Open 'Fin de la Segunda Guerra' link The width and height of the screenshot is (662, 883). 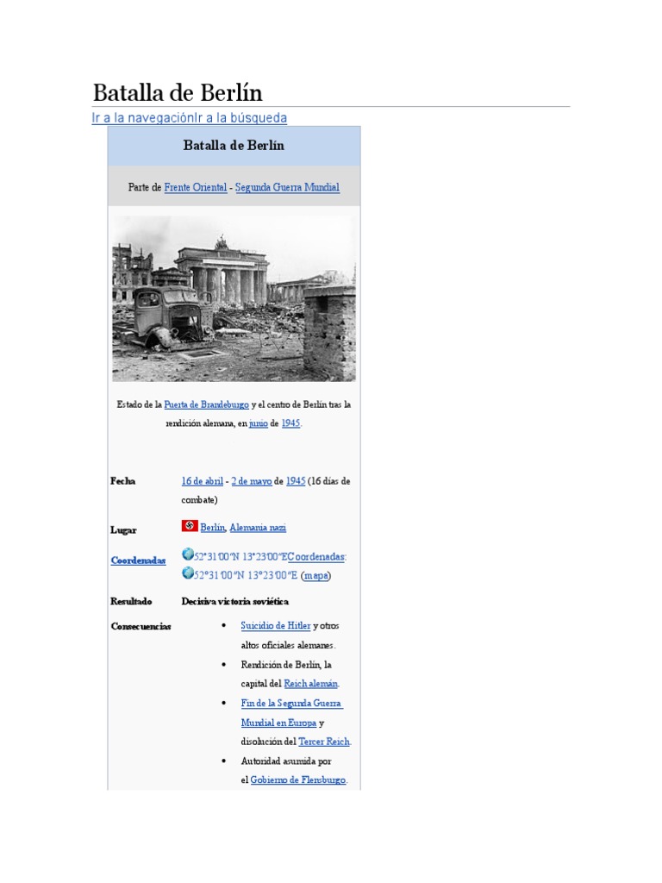pyautogui.click(x=291, y=704)
